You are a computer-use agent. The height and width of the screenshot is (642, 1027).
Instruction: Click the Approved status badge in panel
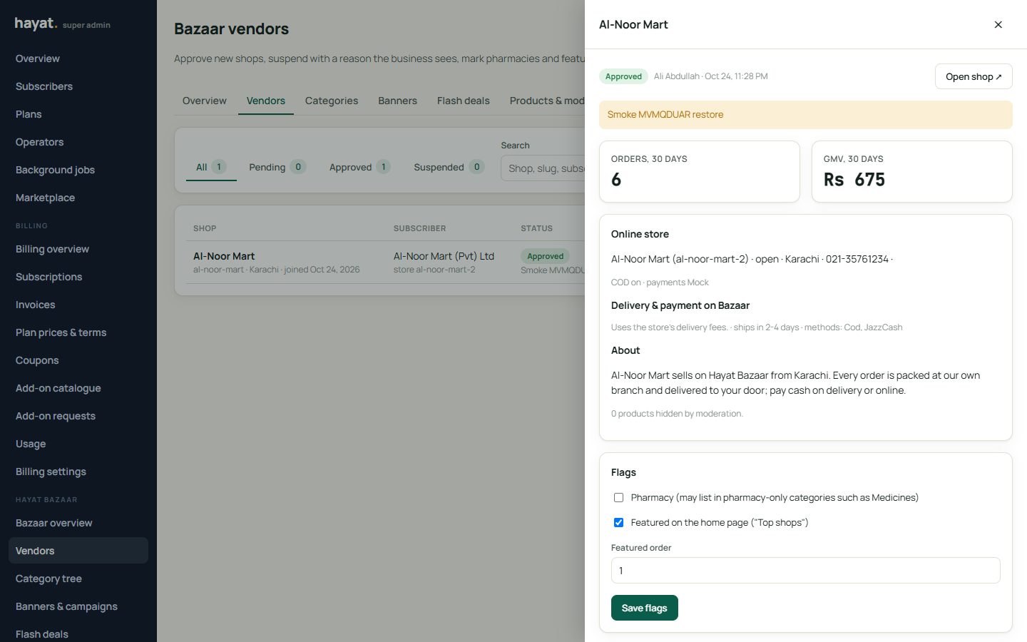click(623, 76)
